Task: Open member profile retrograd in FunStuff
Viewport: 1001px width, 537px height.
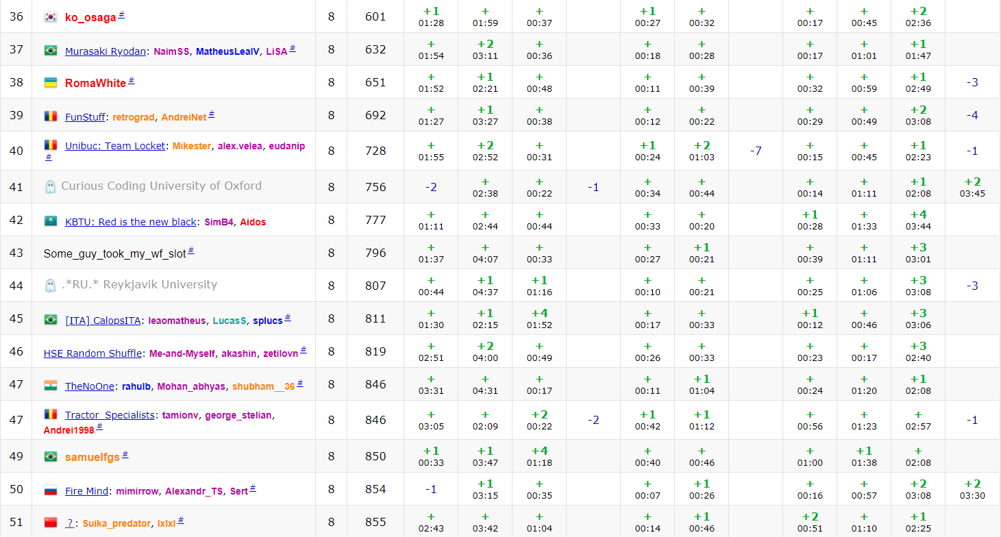Action: click(133, 117)
